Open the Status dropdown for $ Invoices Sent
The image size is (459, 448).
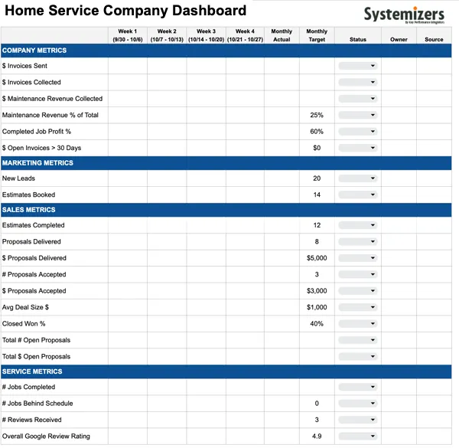(358, 66)
